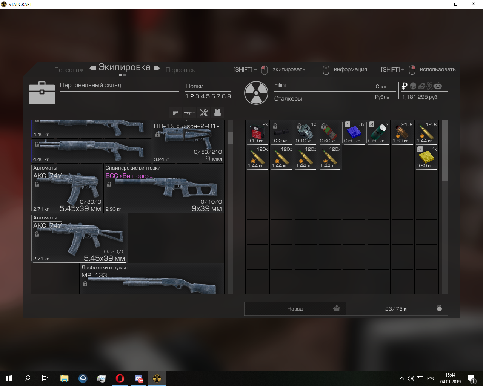This screenshot has height=386, width=483.
Task: Click the yellow plate item in slot 2
Action: click(x=426, y=157)
